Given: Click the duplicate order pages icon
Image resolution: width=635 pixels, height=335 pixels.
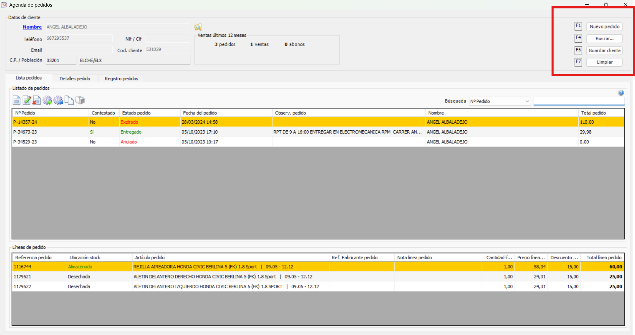Looking at the screenshot, I should [69, 100].
